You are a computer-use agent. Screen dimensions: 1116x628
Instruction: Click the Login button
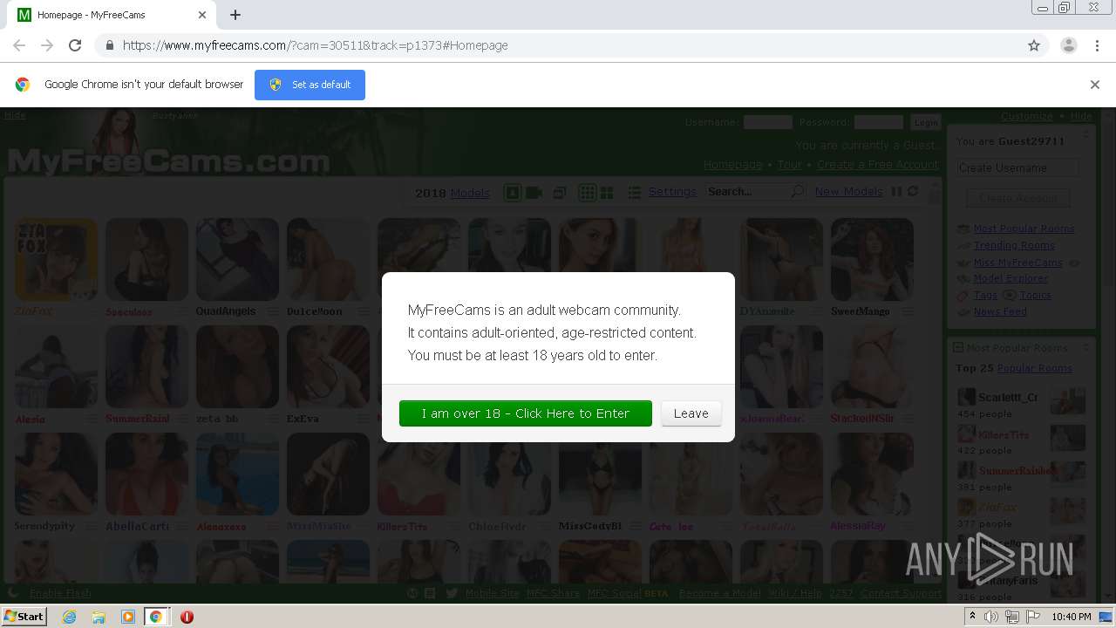pyautogui.click(x=925, y=122)
